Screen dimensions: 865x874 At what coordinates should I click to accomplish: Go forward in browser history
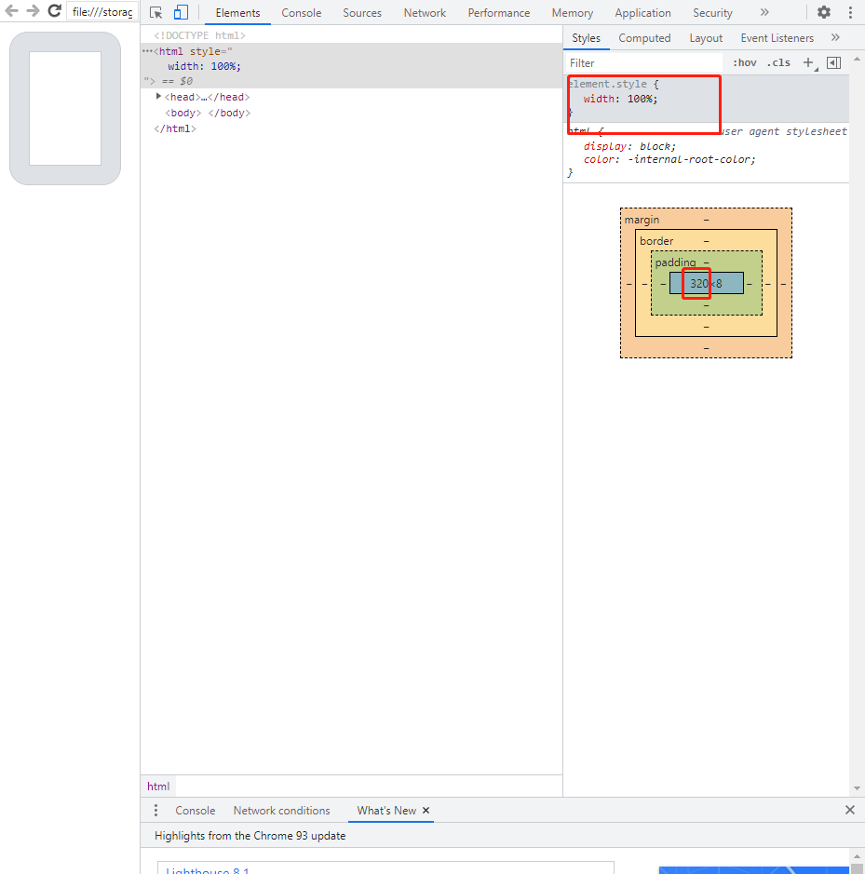coord(33,11)
